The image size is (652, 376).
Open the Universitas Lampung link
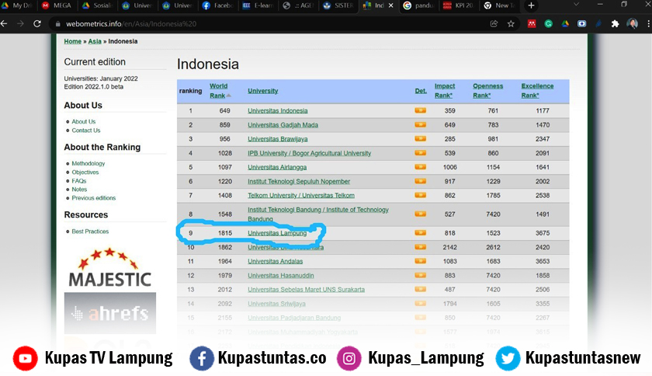[x=277, y=233]
